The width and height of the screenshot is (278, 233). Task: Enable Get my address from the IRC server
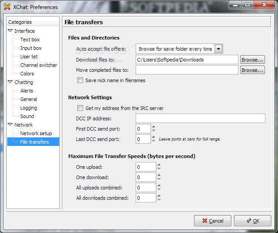(80, 108)
